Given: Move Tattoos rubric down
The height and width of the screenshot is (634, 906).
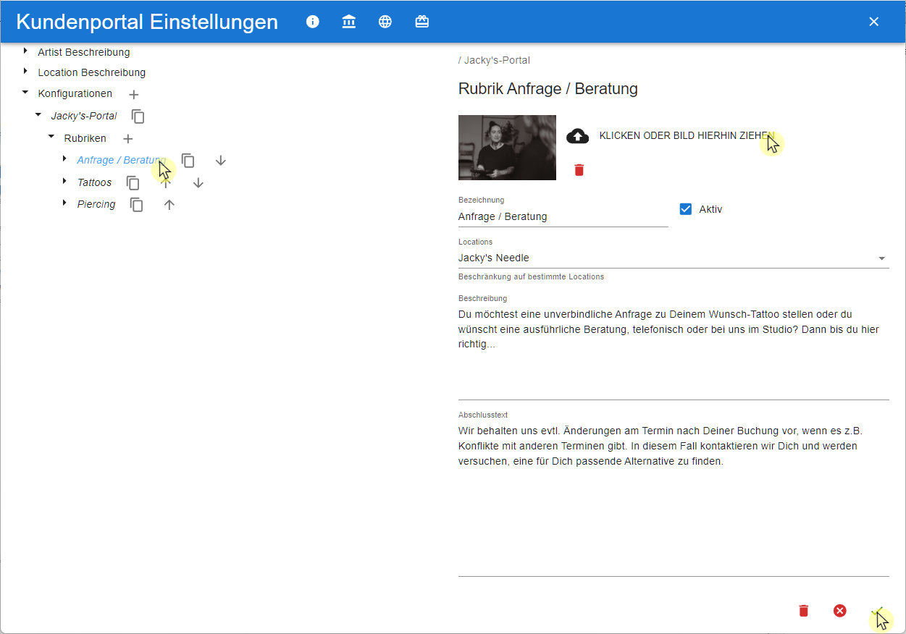Looking at the screenshot, I should (x=198, y=183).
